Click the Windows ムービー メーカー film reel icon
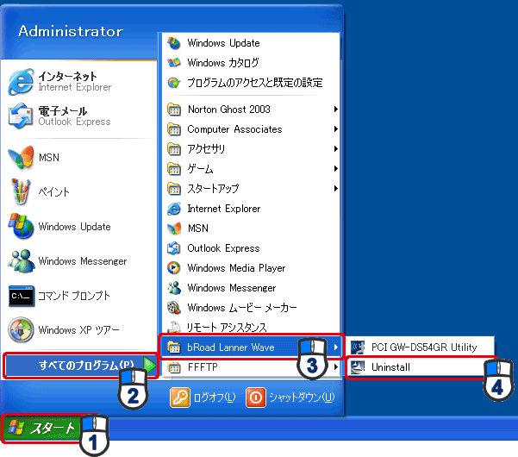The width and height of the screenshot is (518, 457). 174,308
